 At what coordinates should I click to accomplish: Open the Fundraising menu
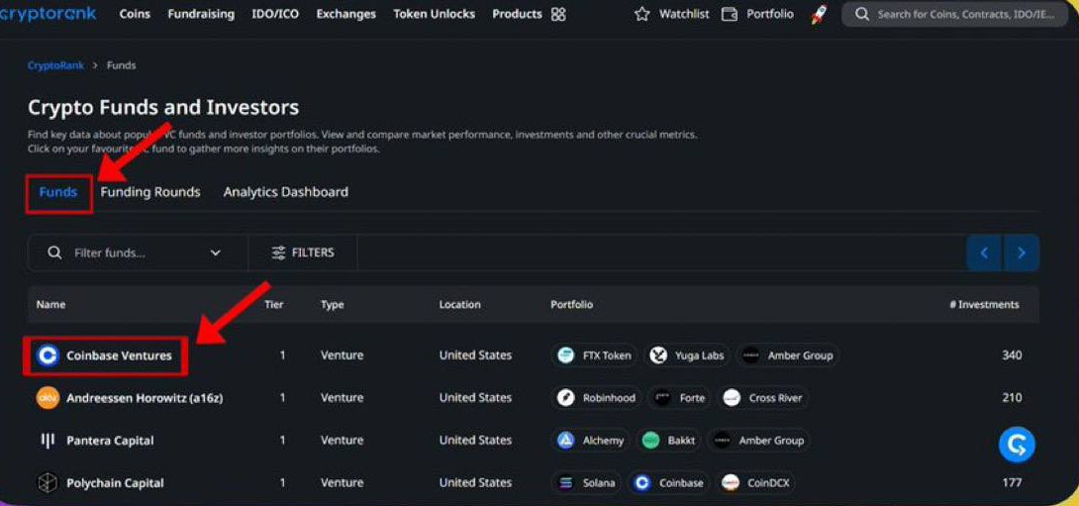coord(201,15)
